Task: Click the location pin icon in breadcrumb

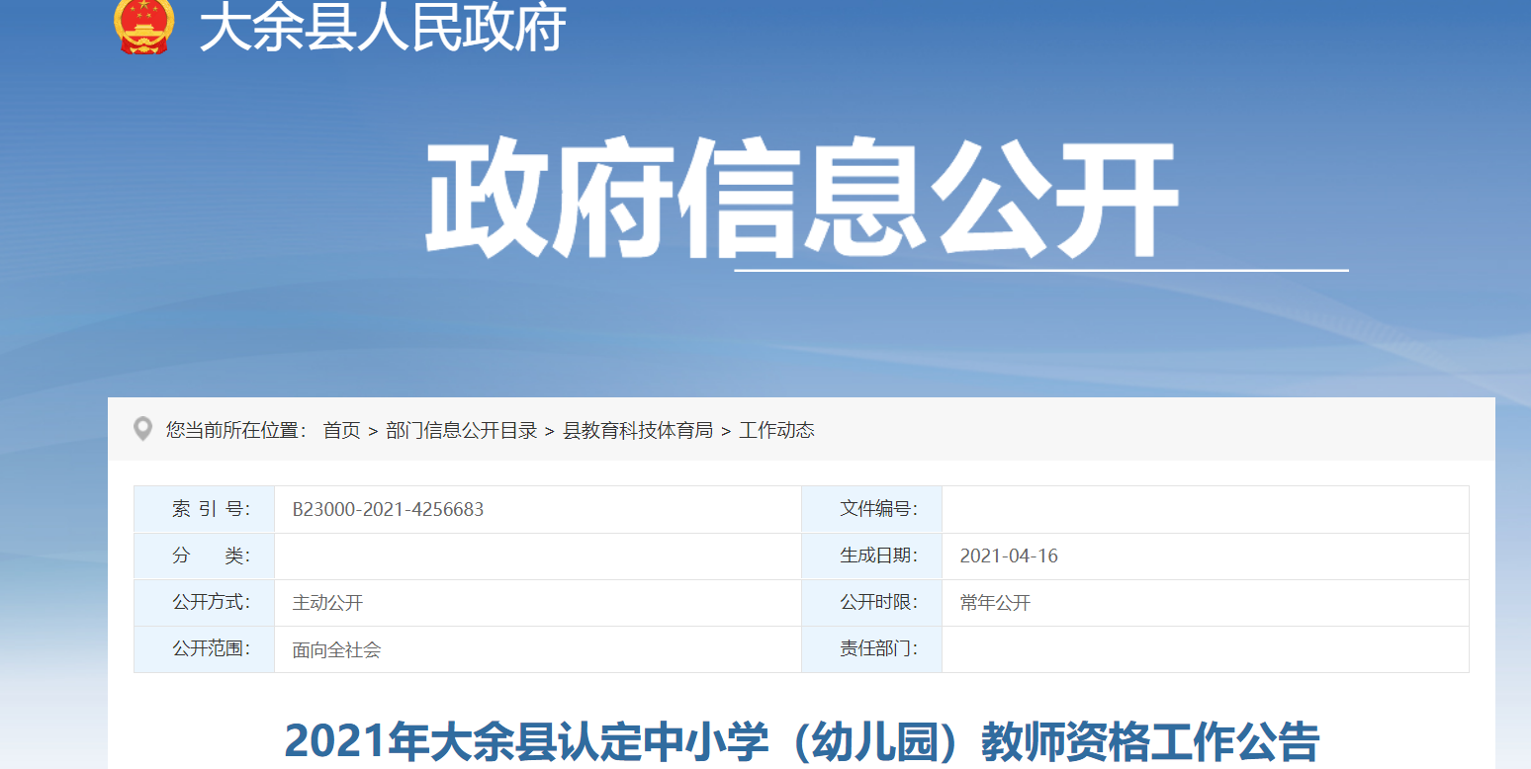Action: (143, 429)
